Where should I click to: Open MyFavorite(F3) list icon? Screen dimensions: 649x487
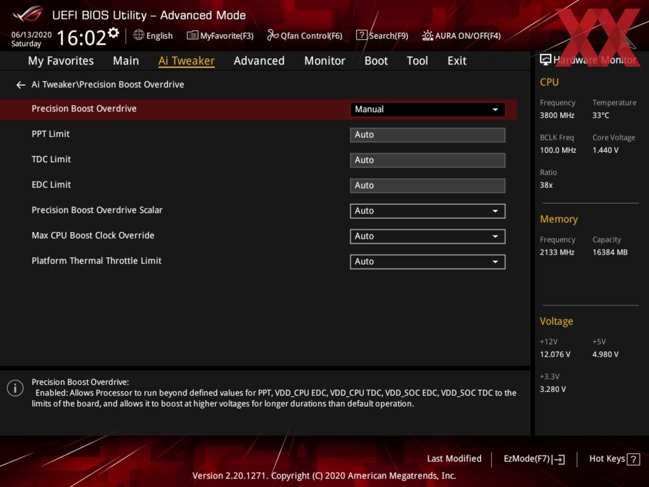(192, 35)
